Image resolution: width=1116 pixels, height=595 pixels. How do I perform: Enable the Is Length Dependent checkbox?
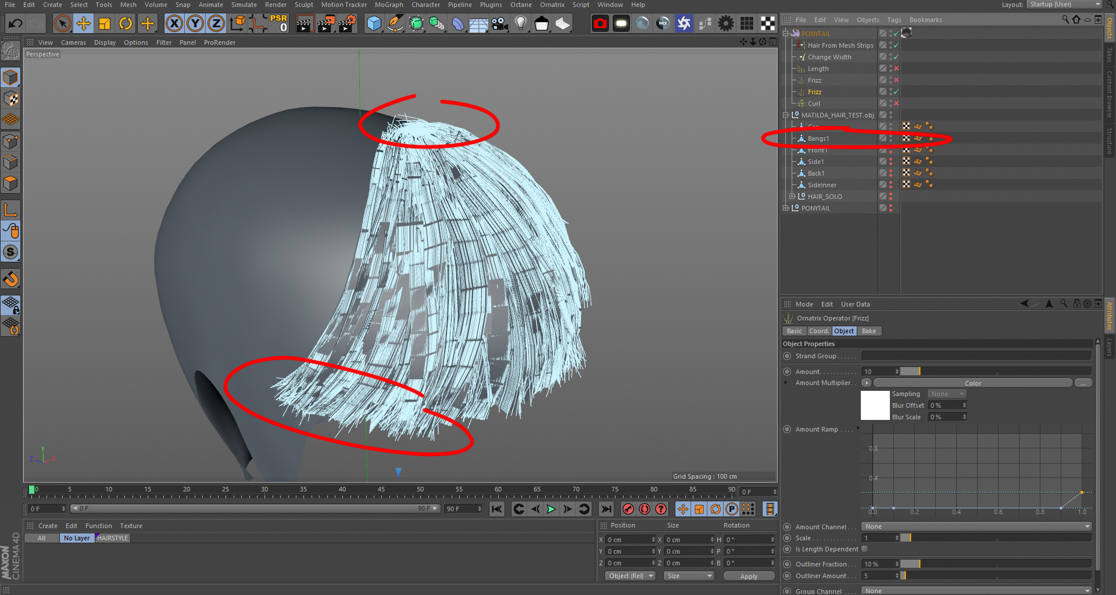pos(864,549)
